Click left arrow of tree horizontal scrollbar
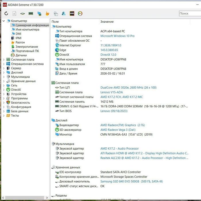This screenshot has width=201, height=201. coord(3,198)
